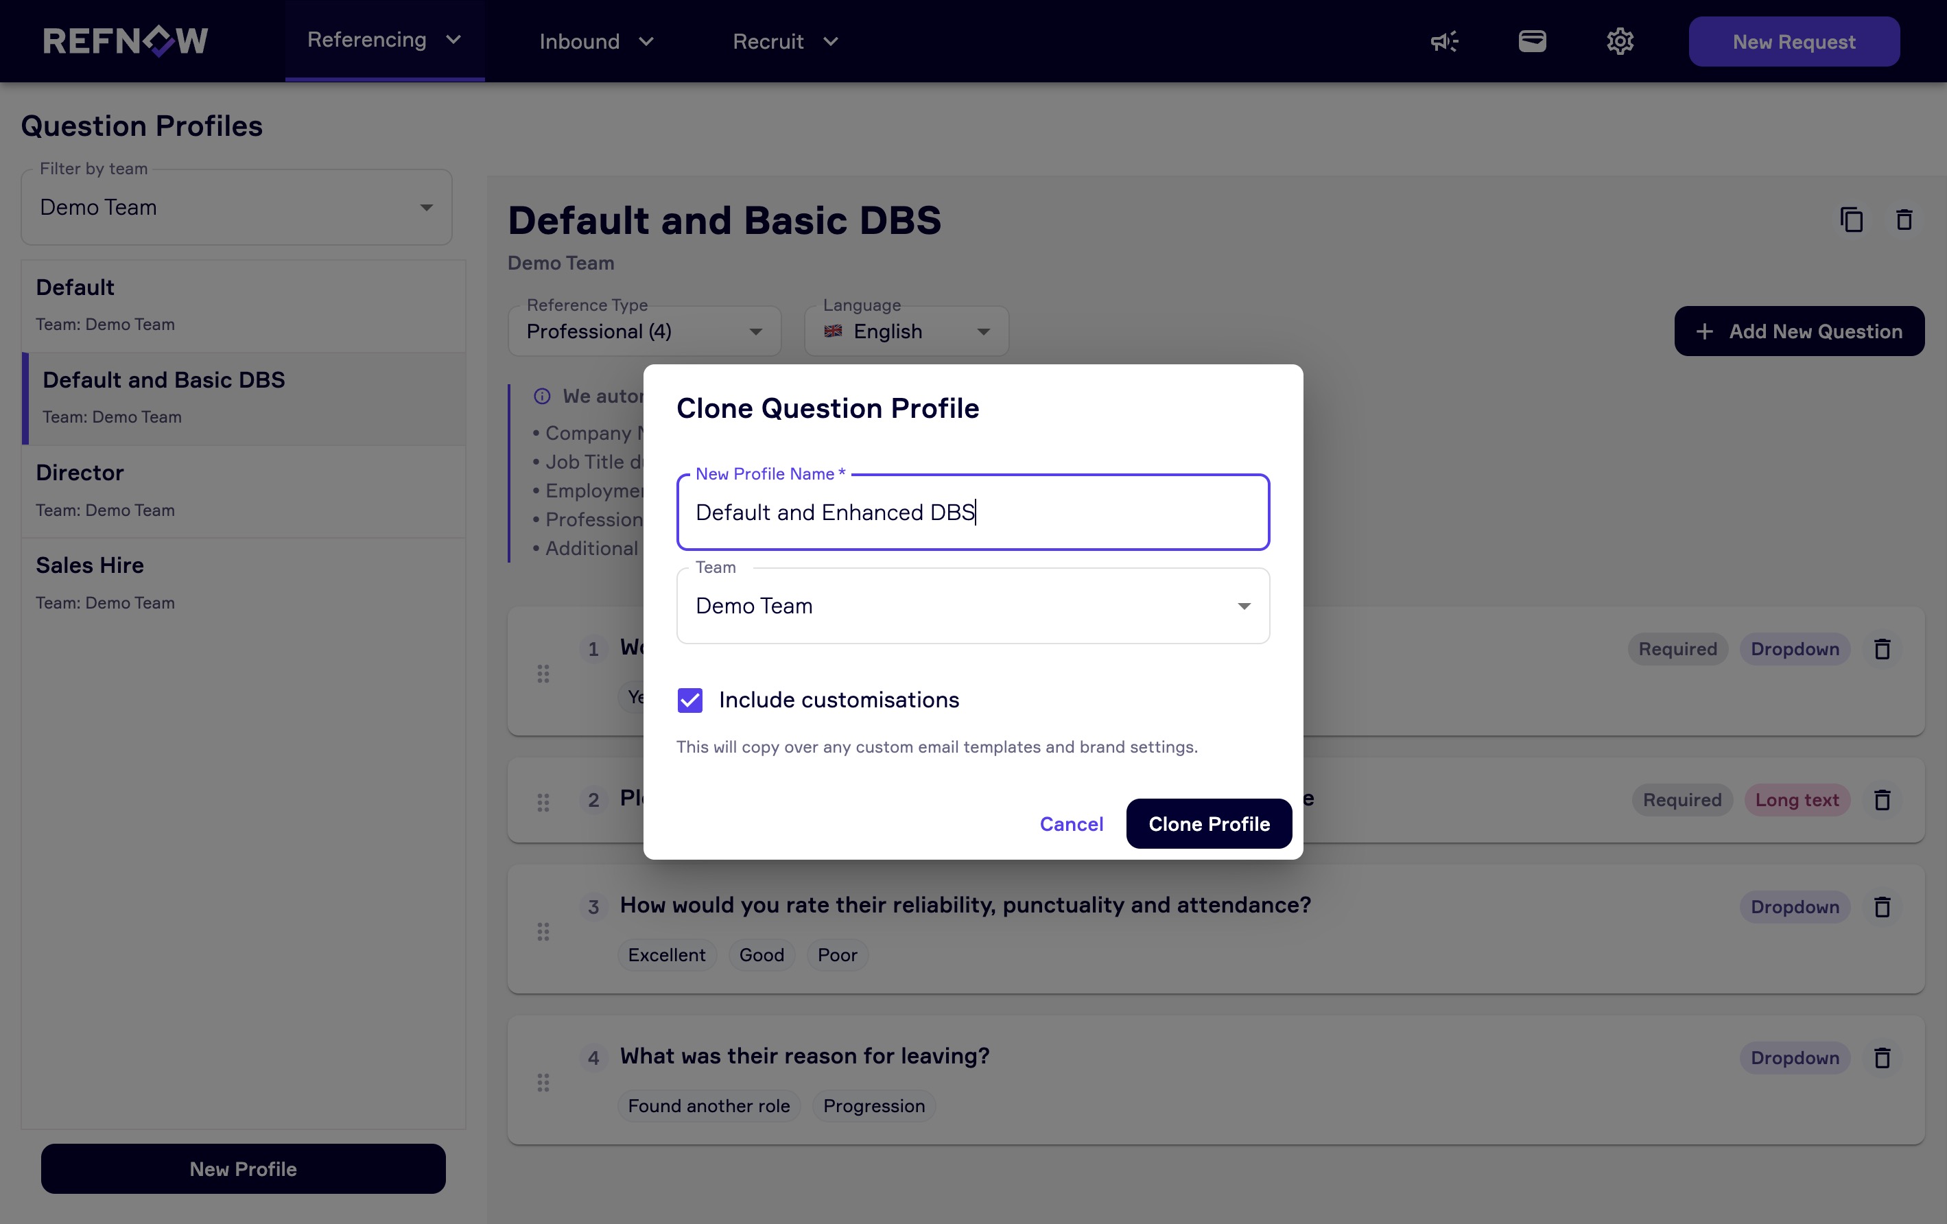
Task: Open the settings gear icon
Action: (1620, 41)
